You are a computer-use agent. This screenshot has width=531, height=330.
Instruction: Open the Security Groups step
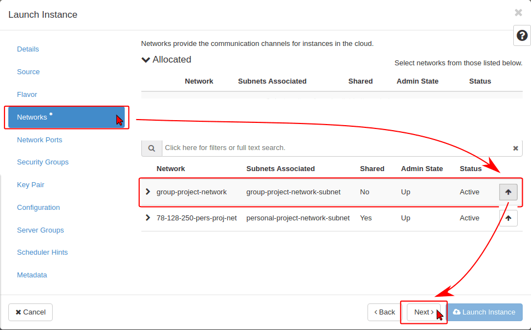coord(43,162)
